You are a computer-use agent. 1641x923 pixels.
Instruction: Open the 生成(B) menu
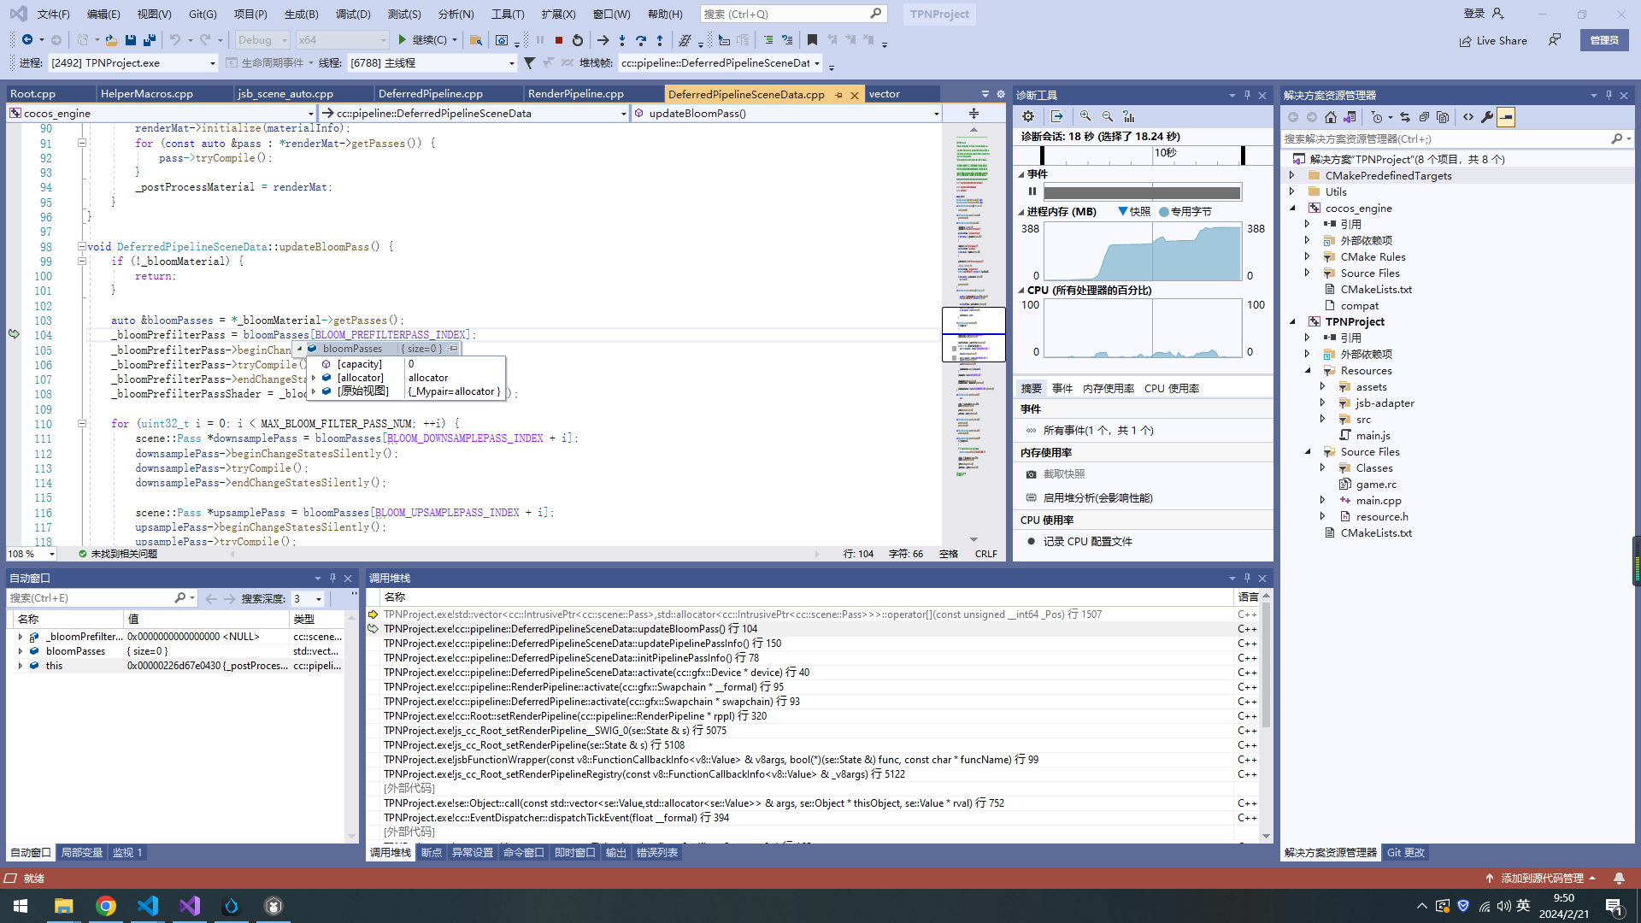point(301,15)
